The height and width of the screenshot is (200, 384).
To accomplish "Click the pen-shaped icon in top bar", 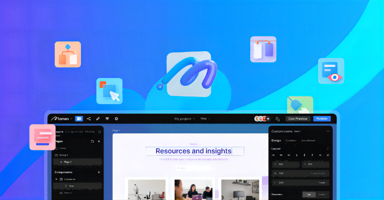I will pyautogui.click(x=98, y=119).
